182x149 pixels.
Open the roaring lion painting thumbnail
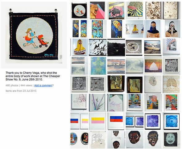click(97, 10)
